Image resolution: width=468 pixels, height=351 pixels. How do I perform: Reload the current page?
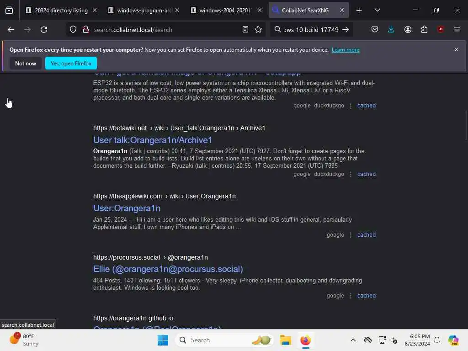point(44,30)
